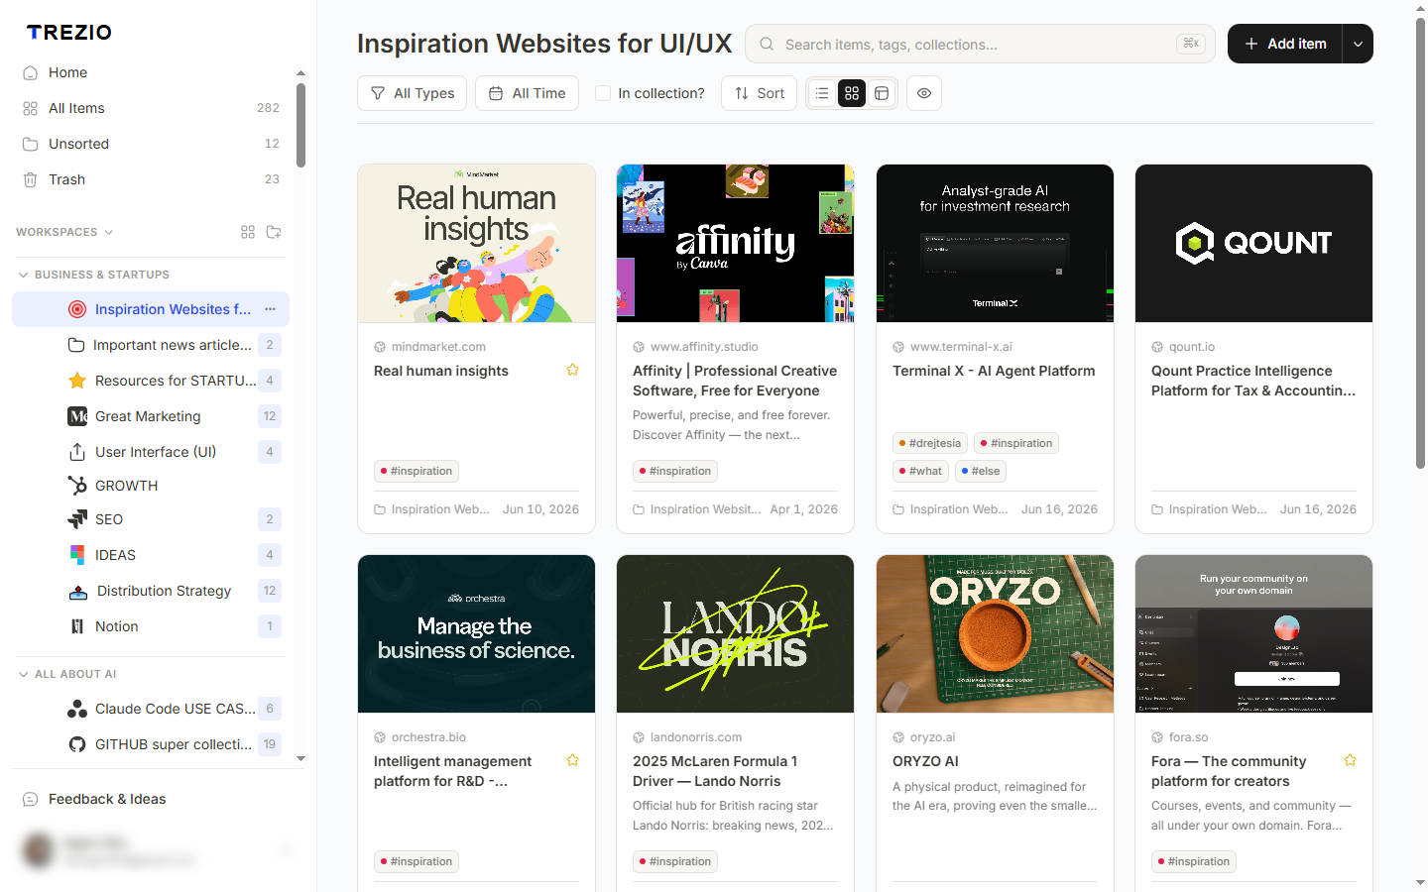
Task: Collapse the All About AI section
Action: (23, 674)
